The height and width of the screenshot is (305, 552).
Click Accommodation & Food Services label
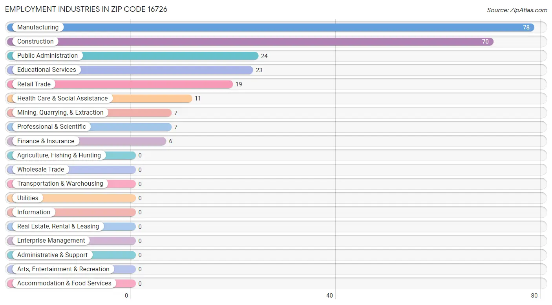tap(64, 283)
